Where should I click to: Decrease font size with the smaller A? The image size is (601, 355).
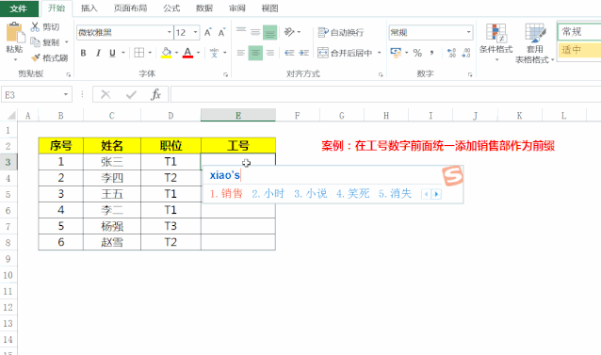pyautogui.click(x=221, y=33)
